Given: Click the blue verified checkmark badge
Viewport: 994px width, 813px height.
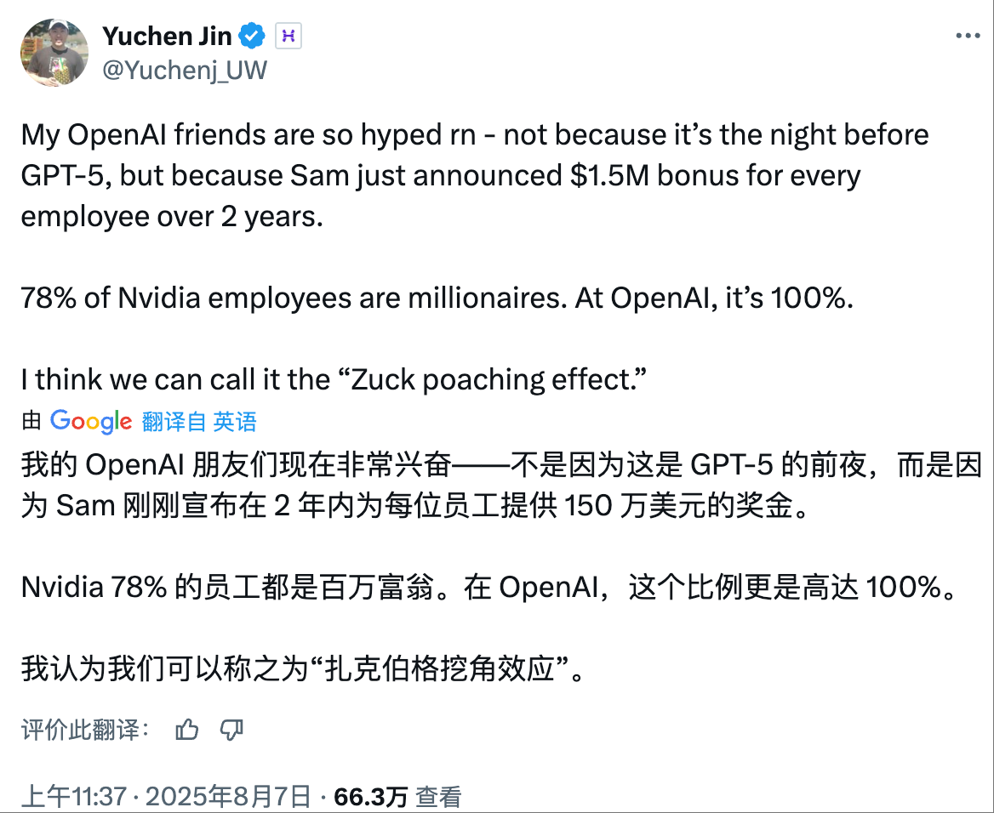Looking at the screenshot, I should [249, 36].
